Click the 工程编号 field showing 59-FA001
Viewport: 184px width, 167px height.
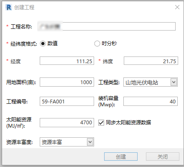click(67, 101)
